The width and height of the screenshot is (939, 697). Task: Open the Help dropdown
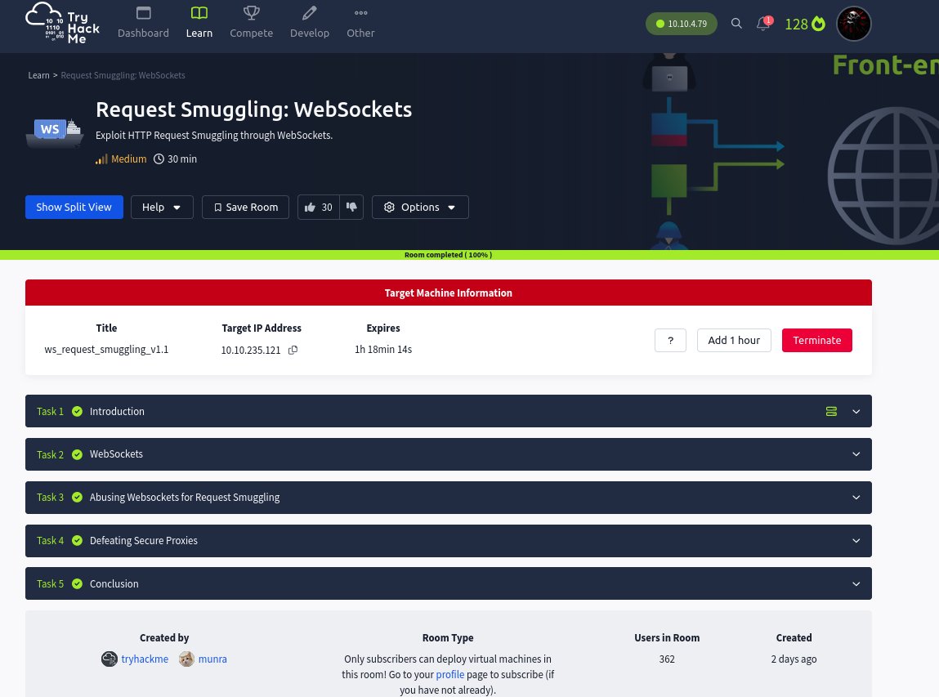tap(162, 208)
